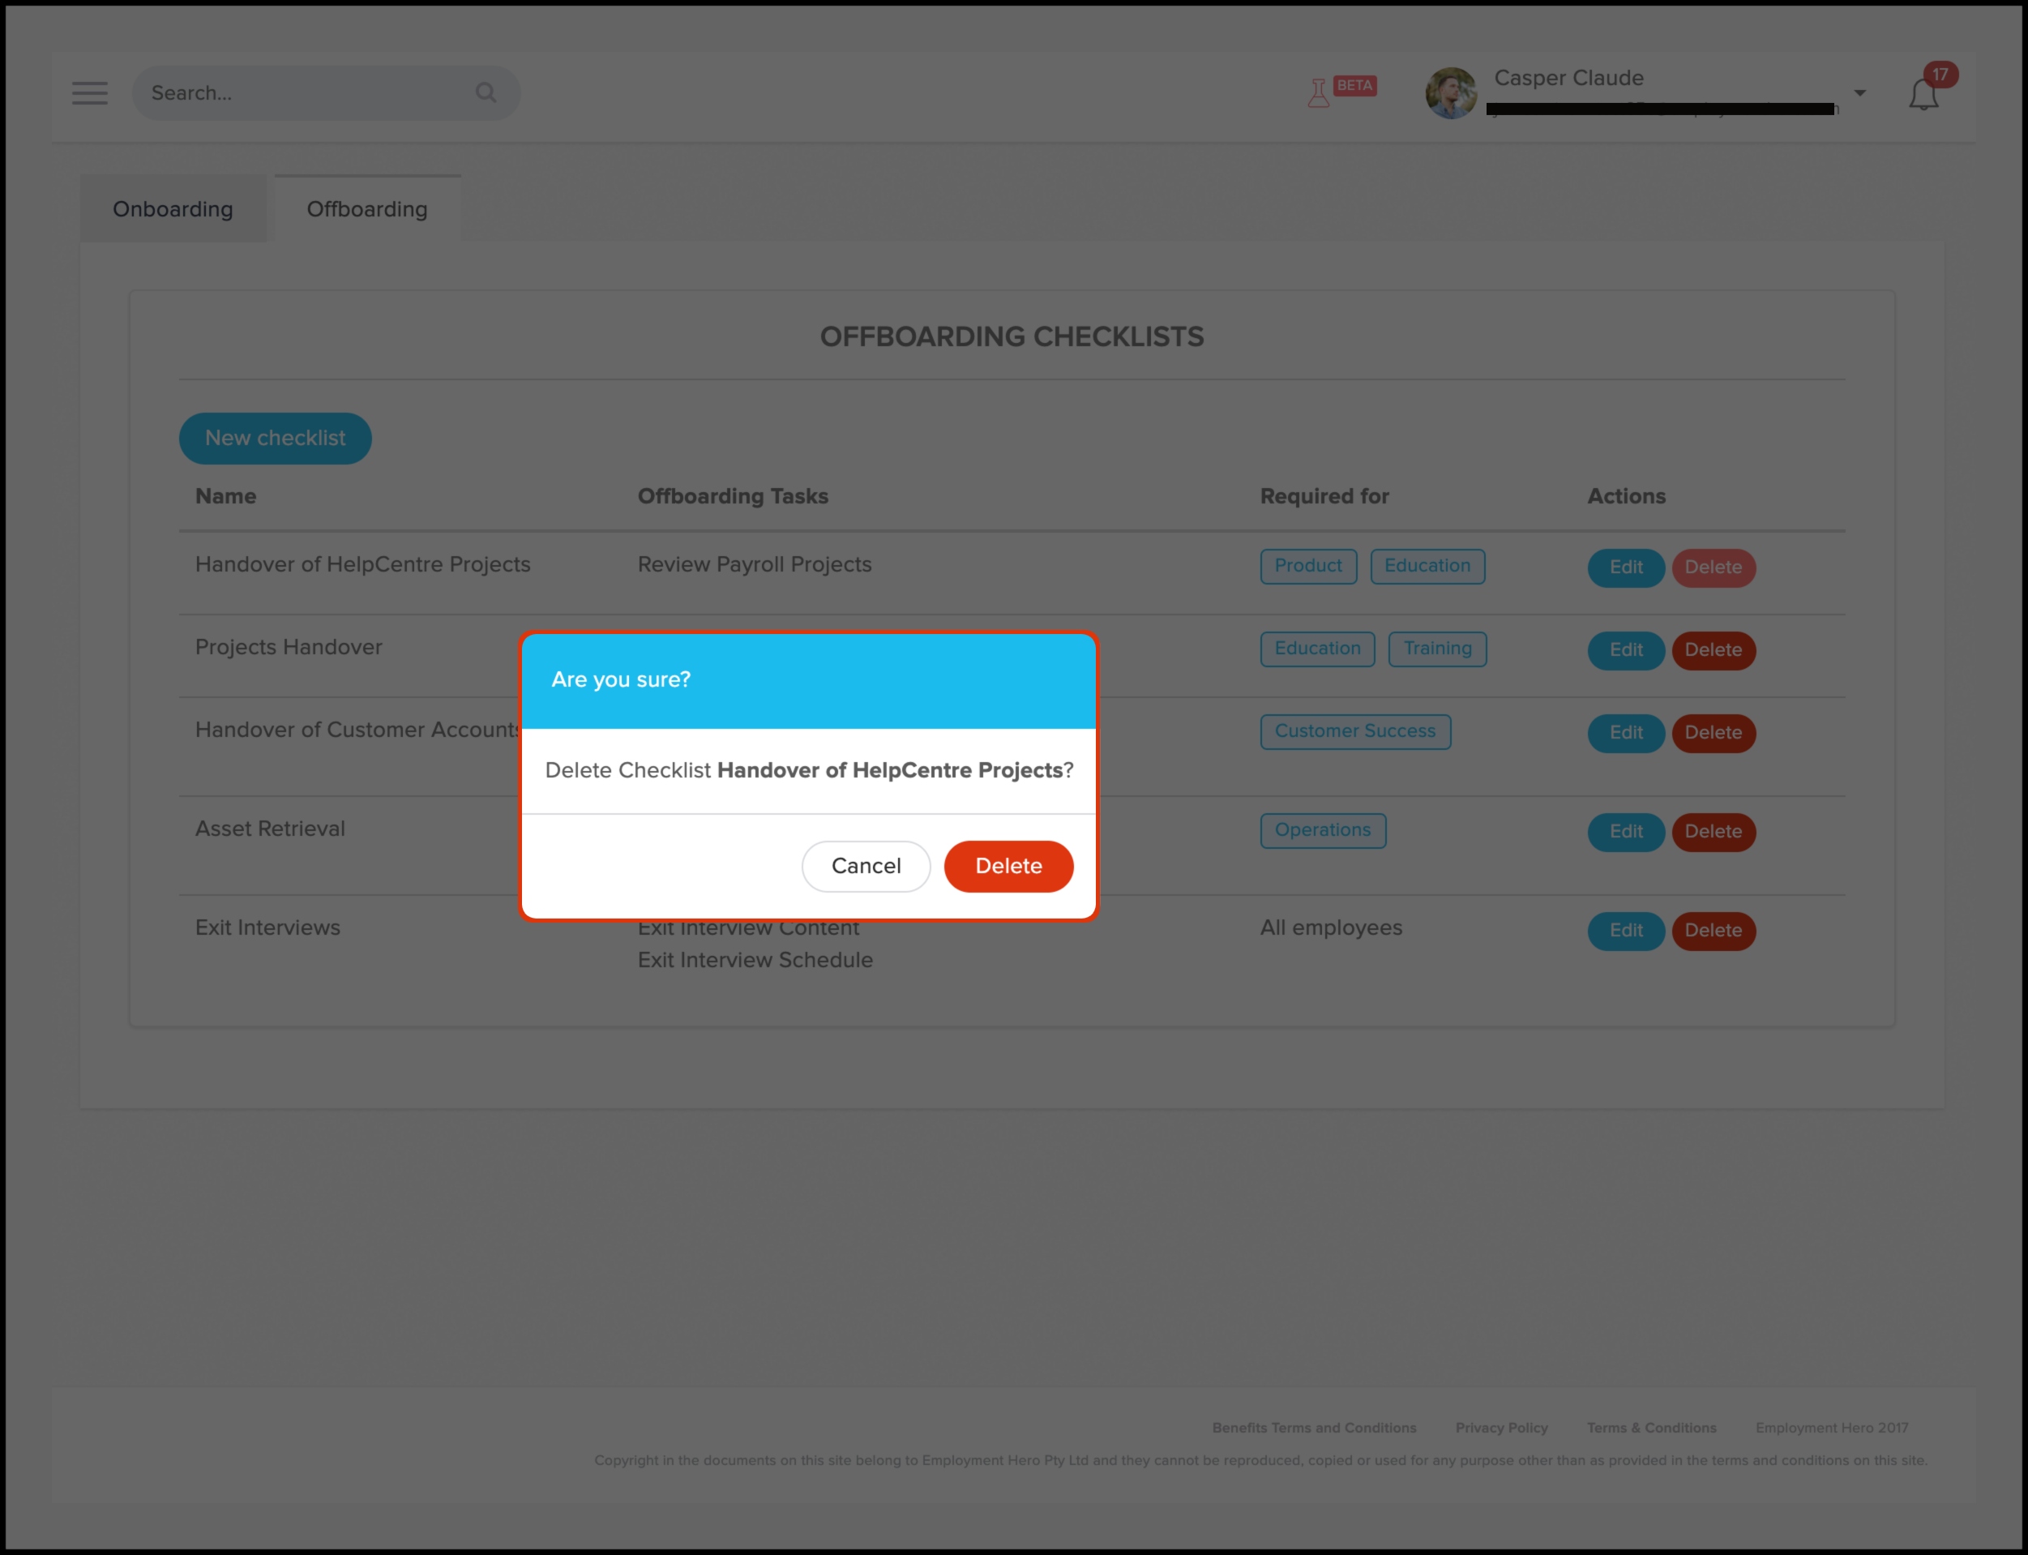This screenshot has width=2028, height=1555.
Task: Click the search magnifier icon
Action: [x=486, y=92]
